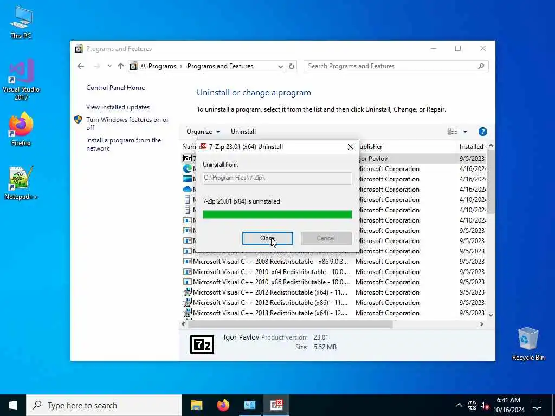Click Uninstall in the toolbar
Screen dimensions: 555x416
[x=243, y=132]
